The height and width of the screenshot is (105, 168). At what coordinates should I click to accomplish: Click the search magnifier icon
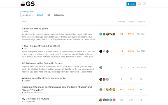[x=139, y=4]
